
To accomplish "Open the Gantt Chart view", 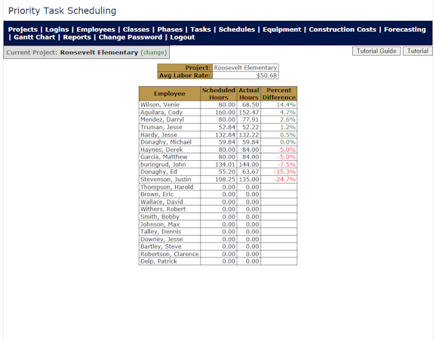I will [x=35, y=37].
